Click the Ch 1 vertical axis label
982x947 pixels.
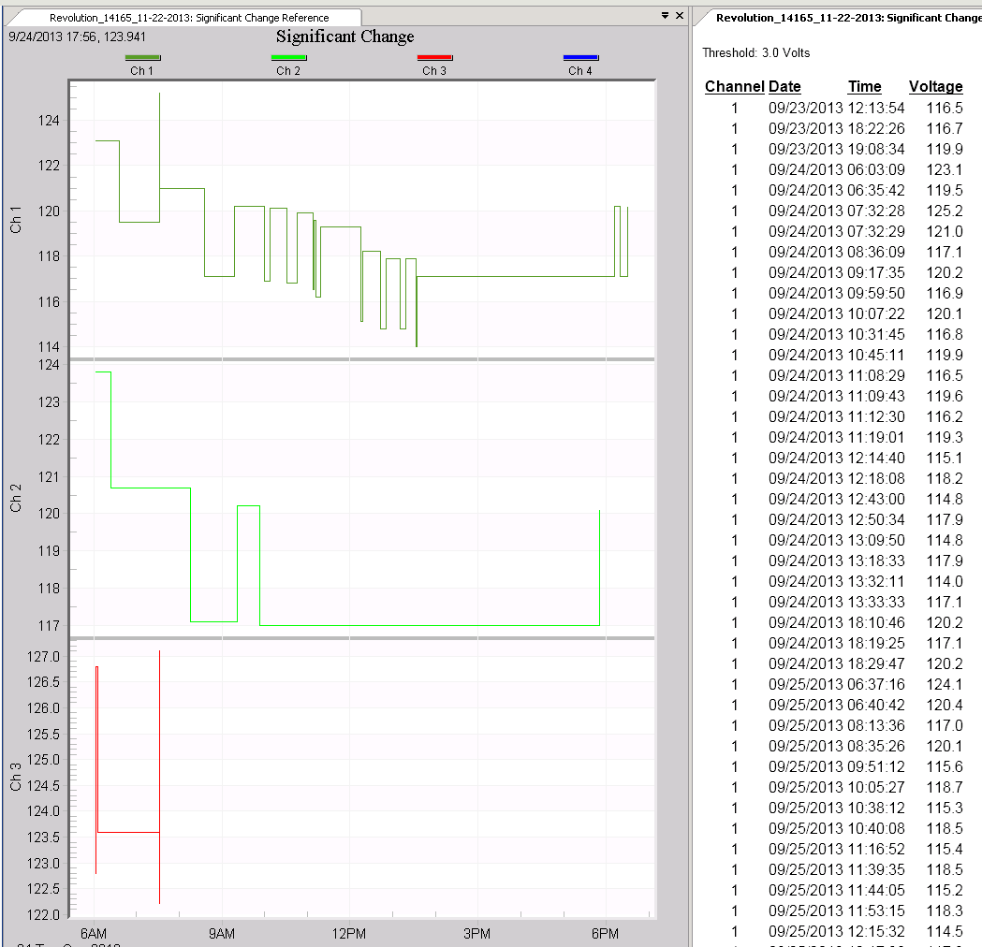[16, 220]
